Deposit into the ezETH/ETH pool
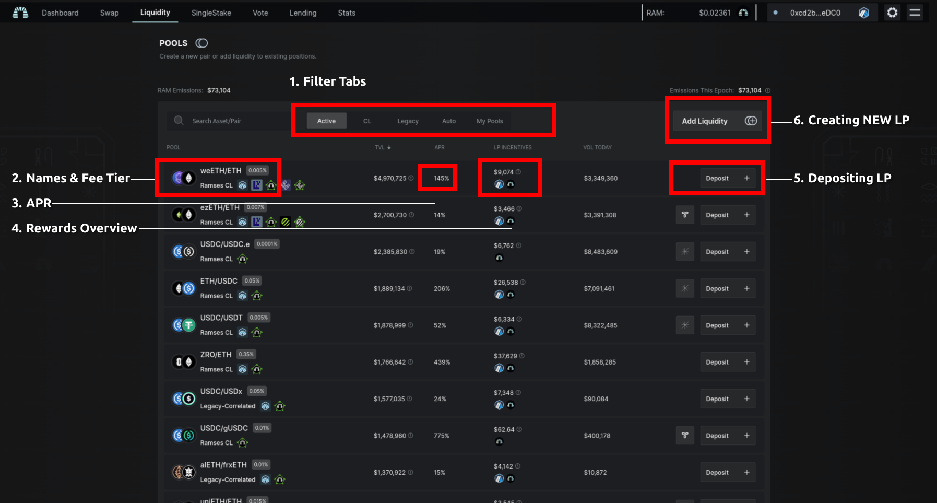 coord(728,215)
